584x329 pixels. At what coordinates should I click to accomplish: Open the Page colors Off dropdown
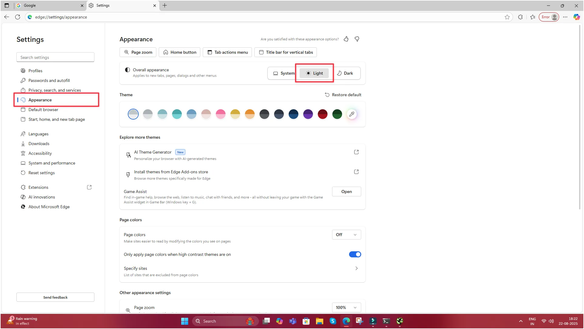click(x=346, y=235)
